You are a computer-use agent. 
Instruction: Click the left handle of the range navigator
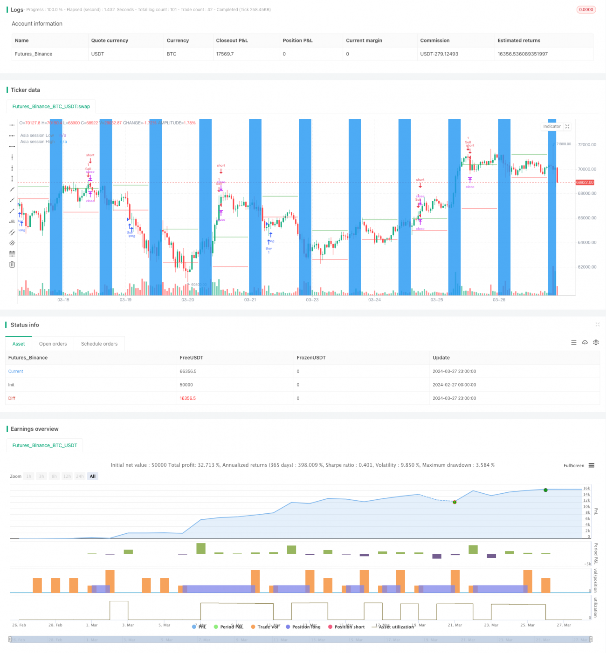pyautogui.click(x=10, y=639)
